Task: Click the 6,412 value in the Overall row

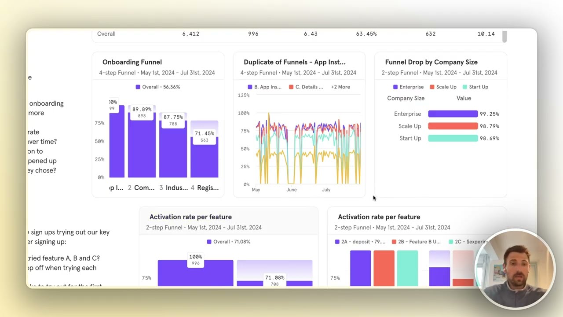Action: 190,33
